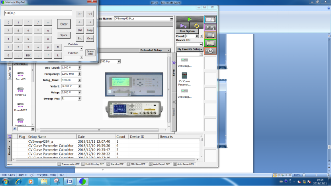Click the Clear keypad button

(90, 38)
